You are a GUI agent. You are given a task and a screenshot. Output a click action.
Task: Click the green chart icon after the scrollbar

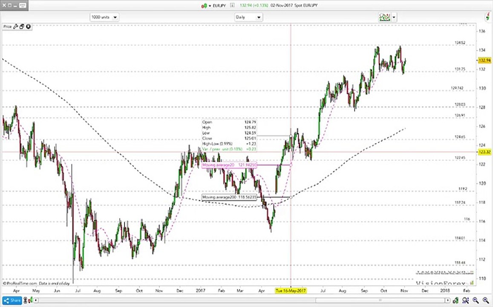455,300
